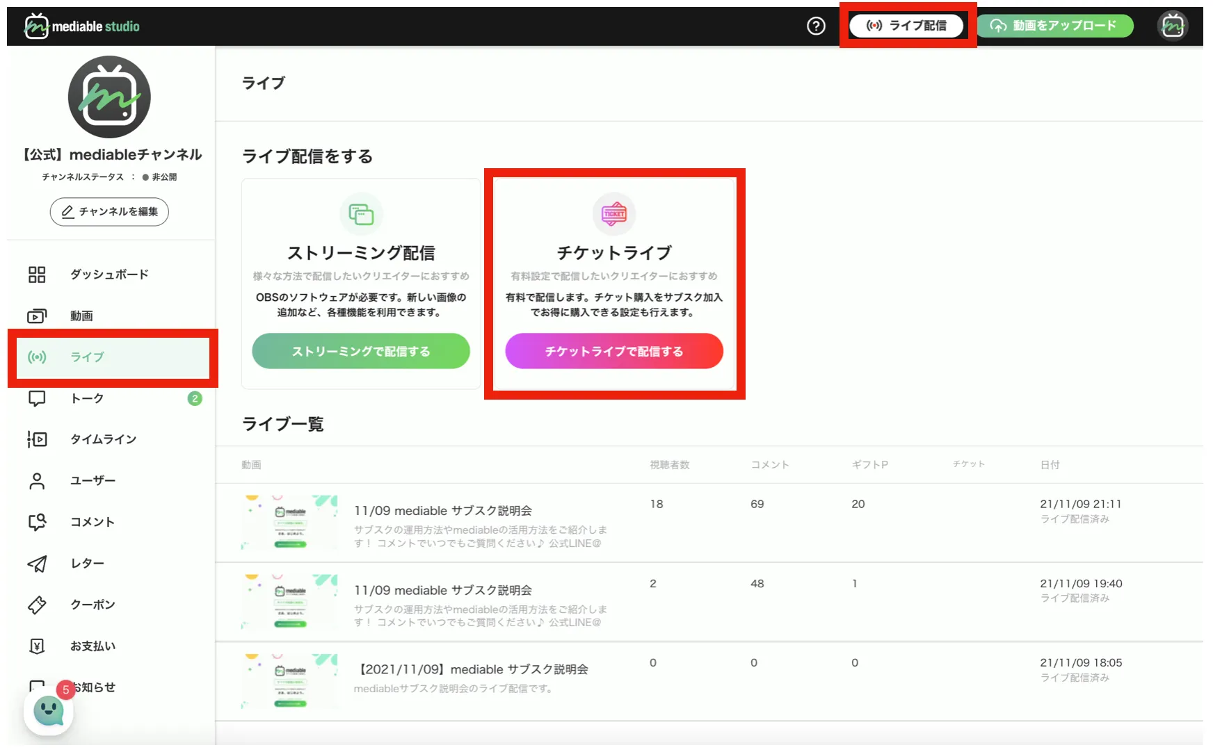Click the ダッシュボード grid icon
Image resolution: width=1213 pixels, height=752 pixels.
click(37, 275)
